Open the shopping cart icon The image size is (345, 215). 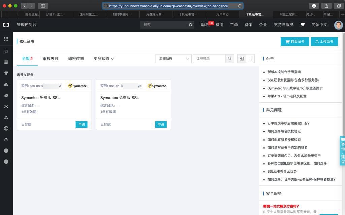[303, 25]
